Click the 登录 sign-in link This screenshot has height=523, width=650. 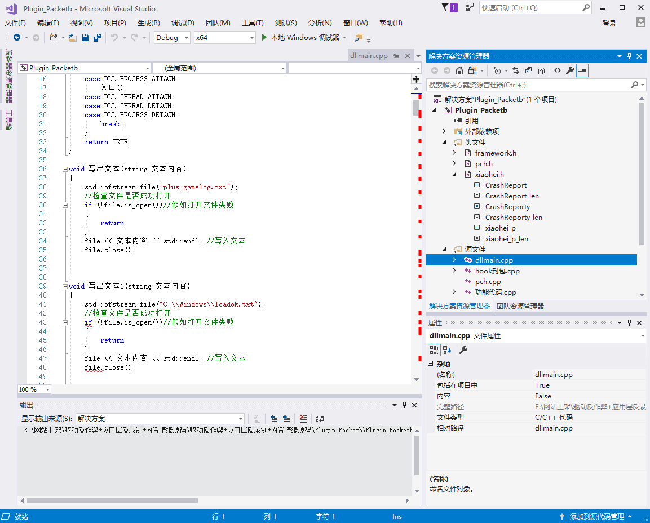coord(609,23)
